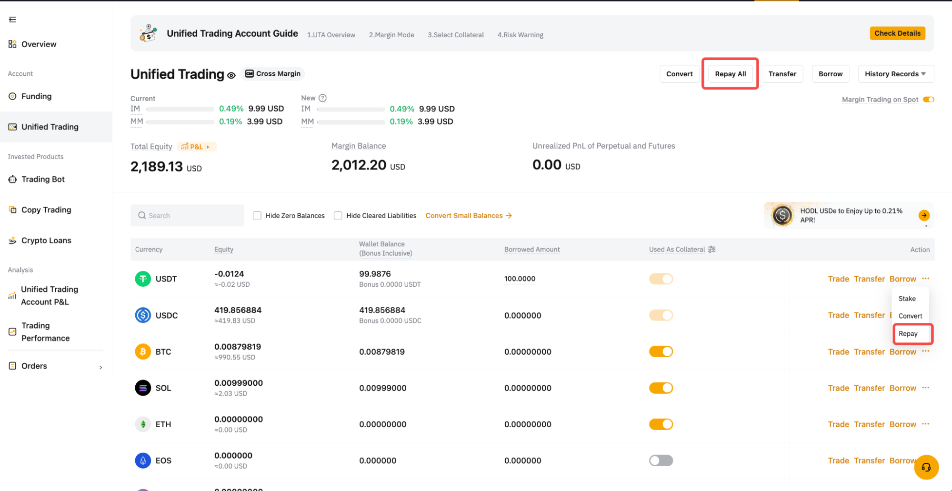The image size is (952, 491).
Task: Collapse the sidebar menu icon
Action: coord(12,20)
